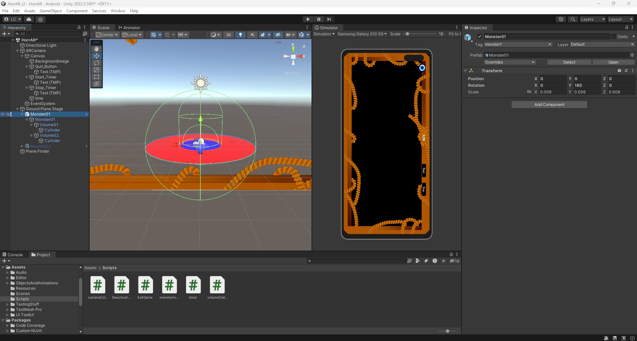The image size is (637, 341).
Task: Toggle the 2D scene view mode
Action: (228, 35)
